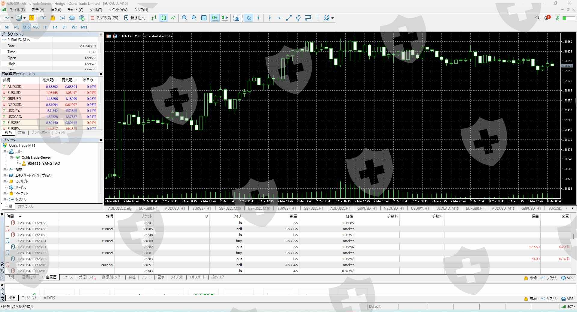Collapse the 口座 accounts tree node
Viewport: 577px width, 312px height.
(x=5, y=151)
